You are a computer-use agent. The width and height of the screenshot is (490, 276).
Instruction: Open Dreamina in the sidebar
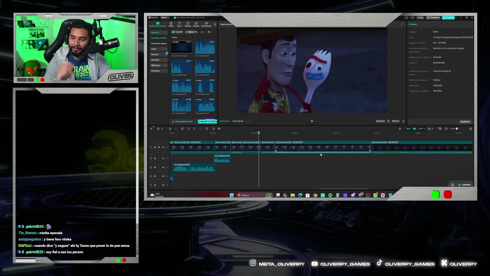pos(158,71)
